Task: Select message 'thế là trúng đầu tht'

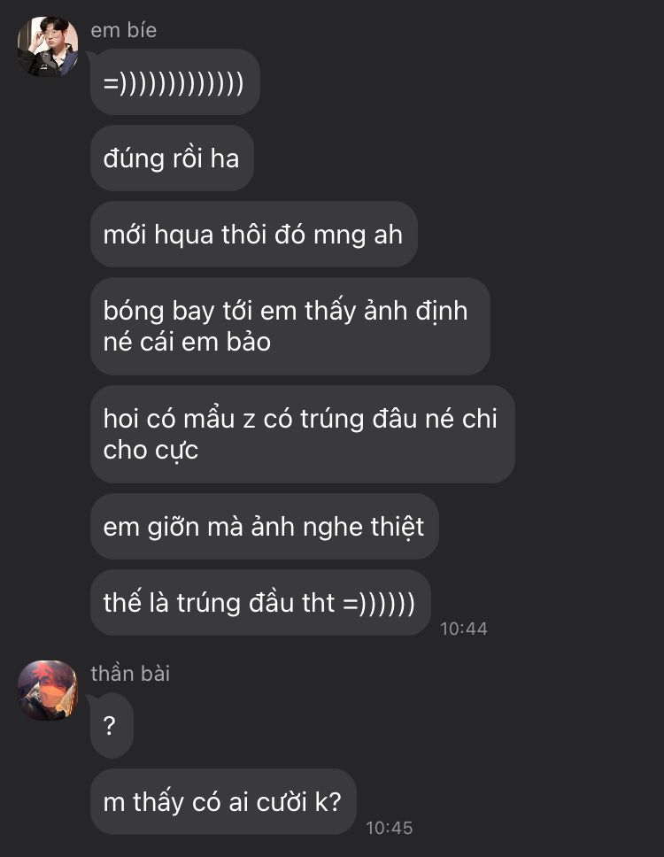Action: pyautogui.click(x=260, y=602)
